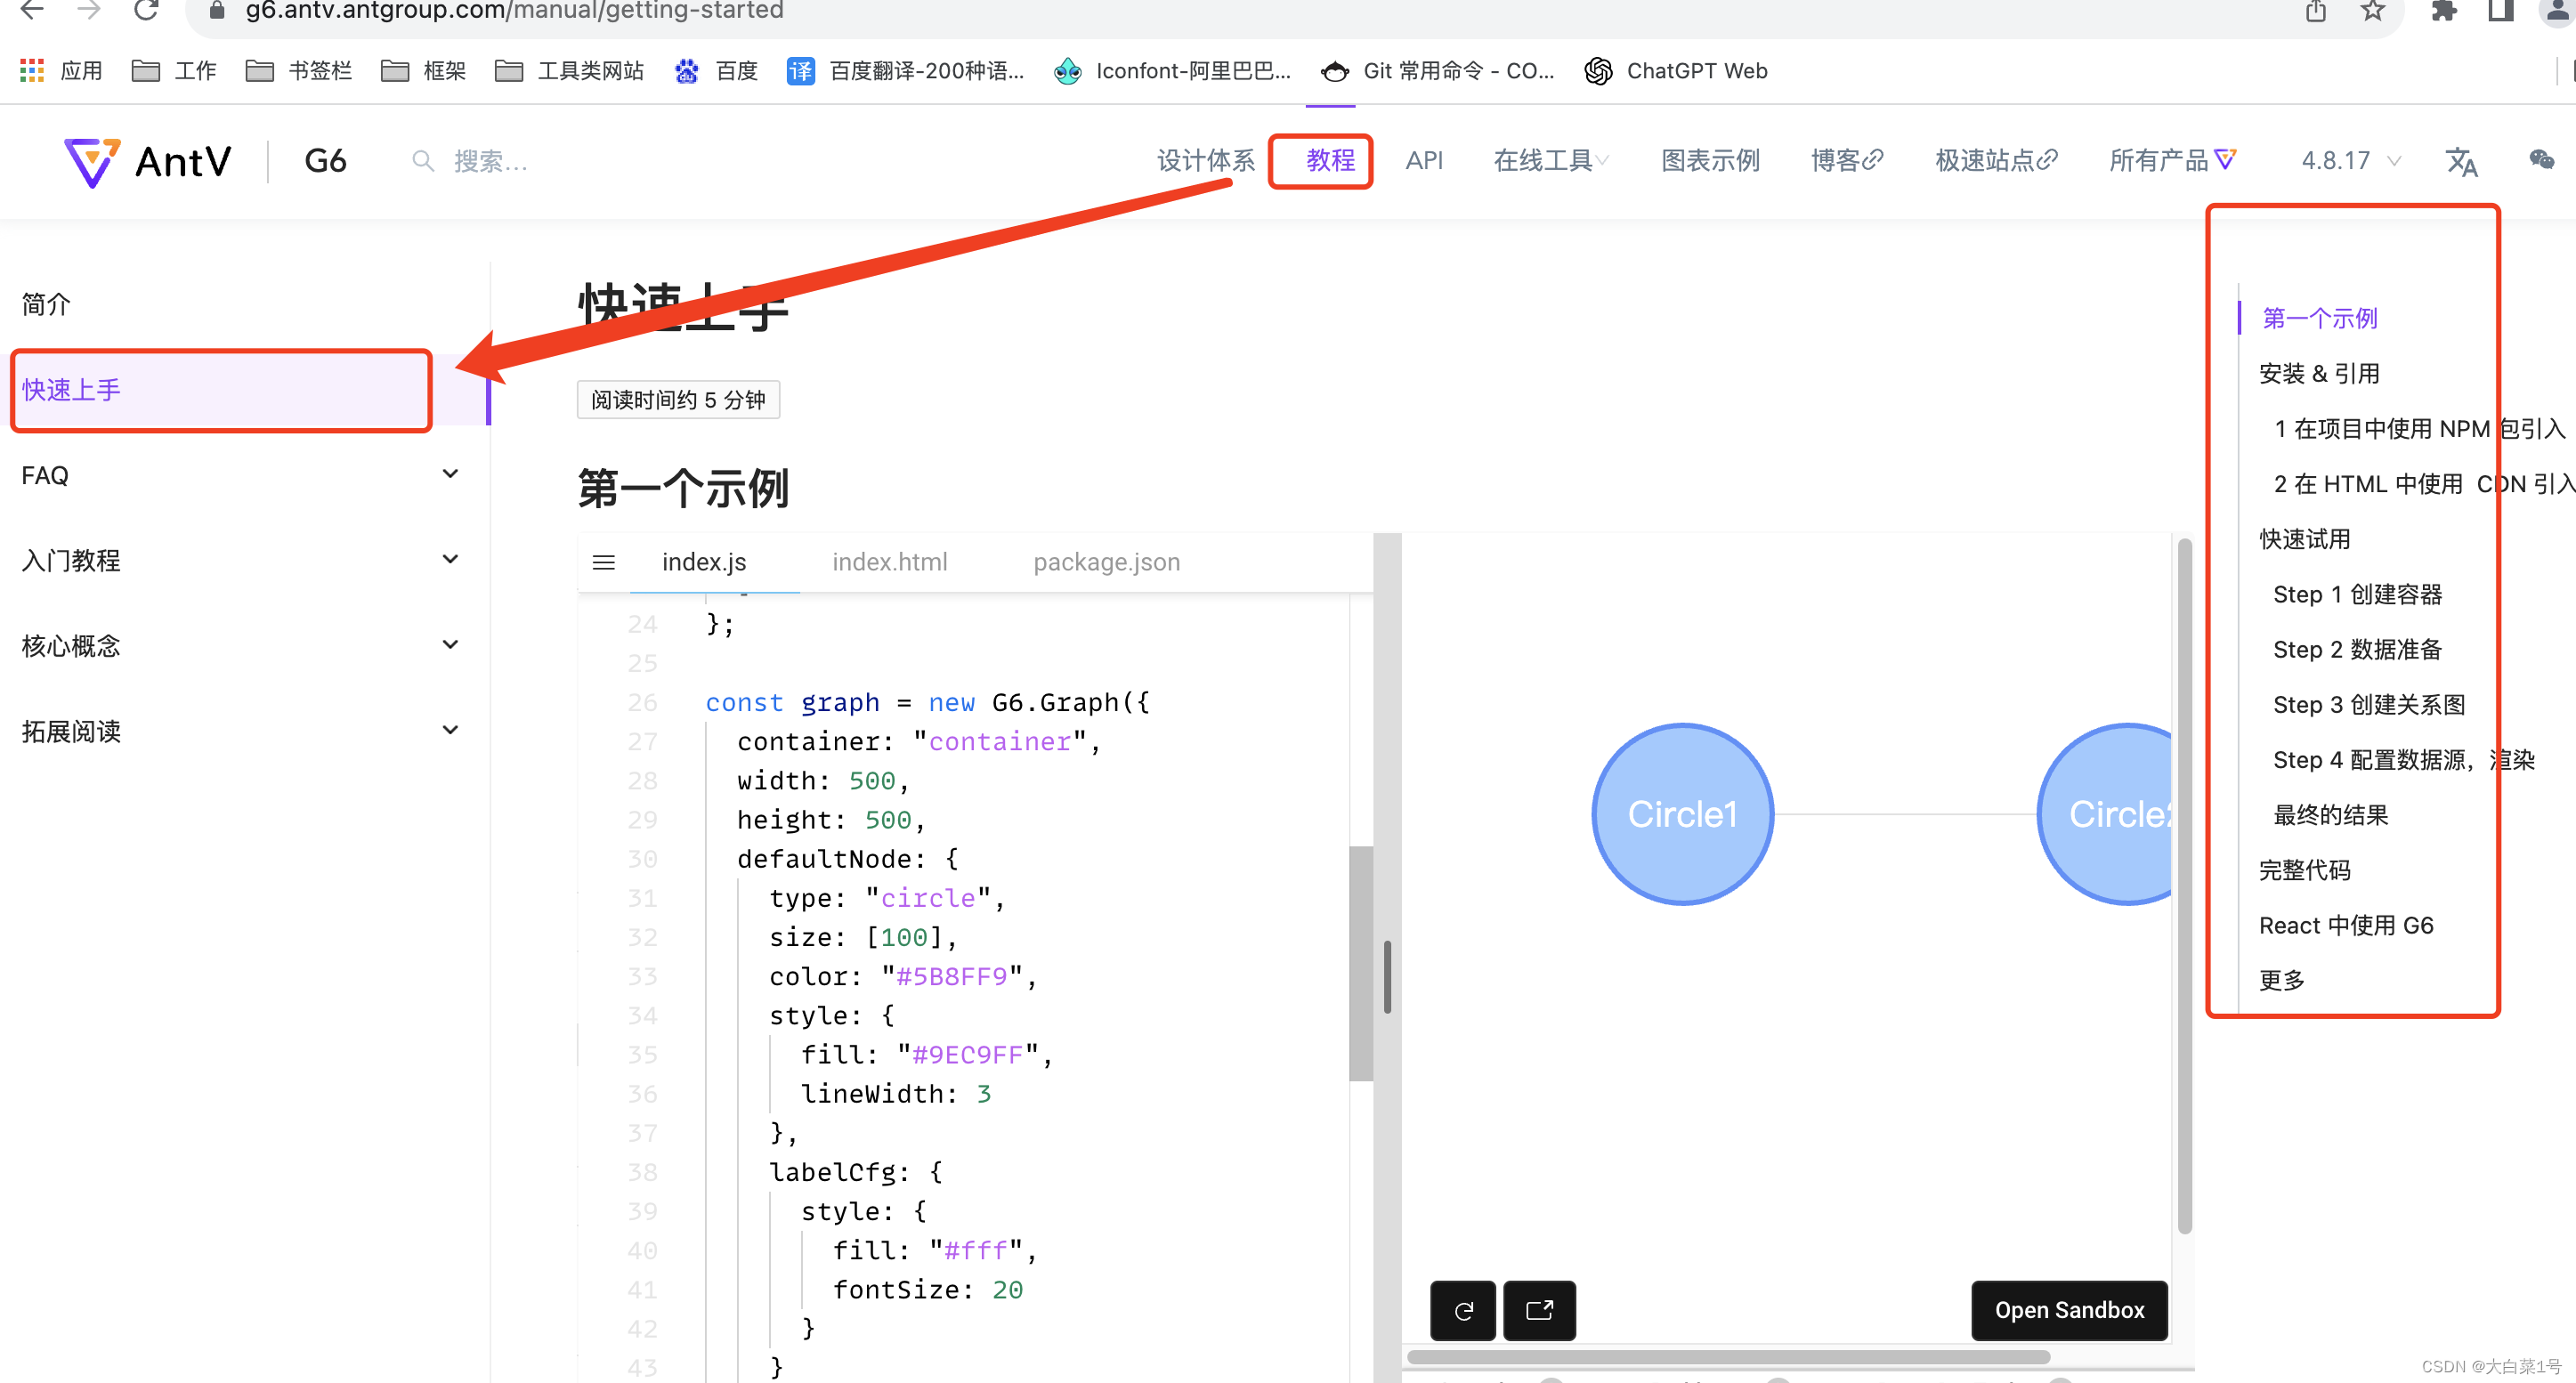Viewport: 2576px width, 1383px height.
Task: Click the Circle1 node in preview
Action: pos(1682,814)
